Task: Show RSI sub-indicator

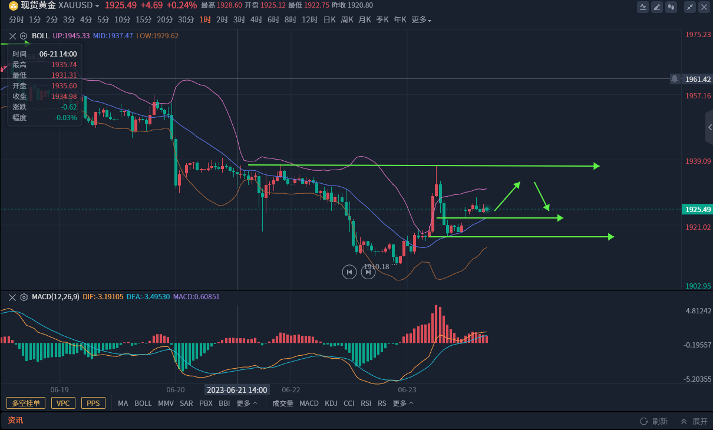Action: [366, 403]
